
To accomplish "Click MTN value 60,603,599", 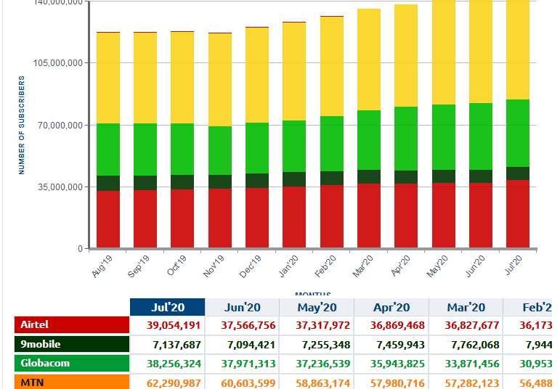I will [x=248, y=383].
